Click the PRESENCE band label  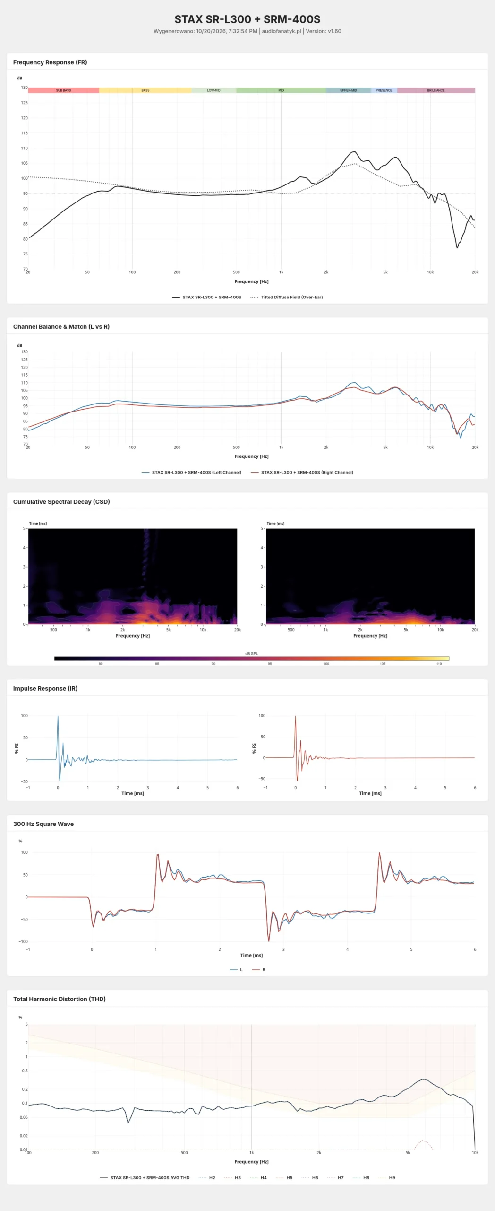[x=384, y=90]
